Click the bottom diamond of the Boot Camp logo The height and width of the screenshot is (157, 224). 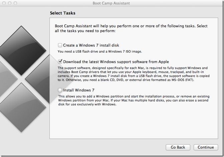[x=21, y=108]
